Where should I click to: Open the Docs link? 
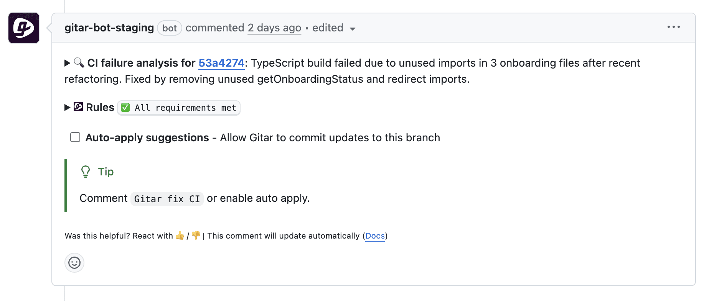click(375, 236)
